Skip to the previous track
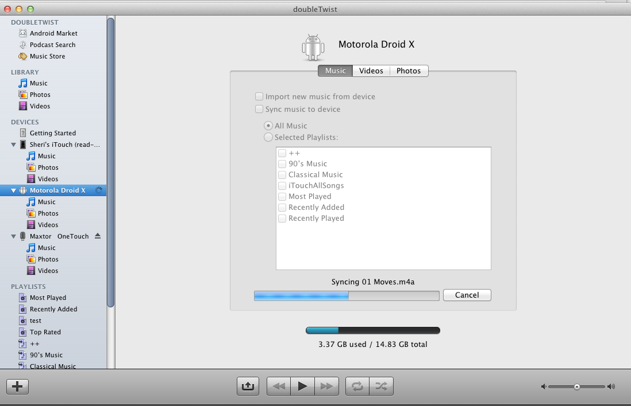631x406 pixels. point(279,387)
